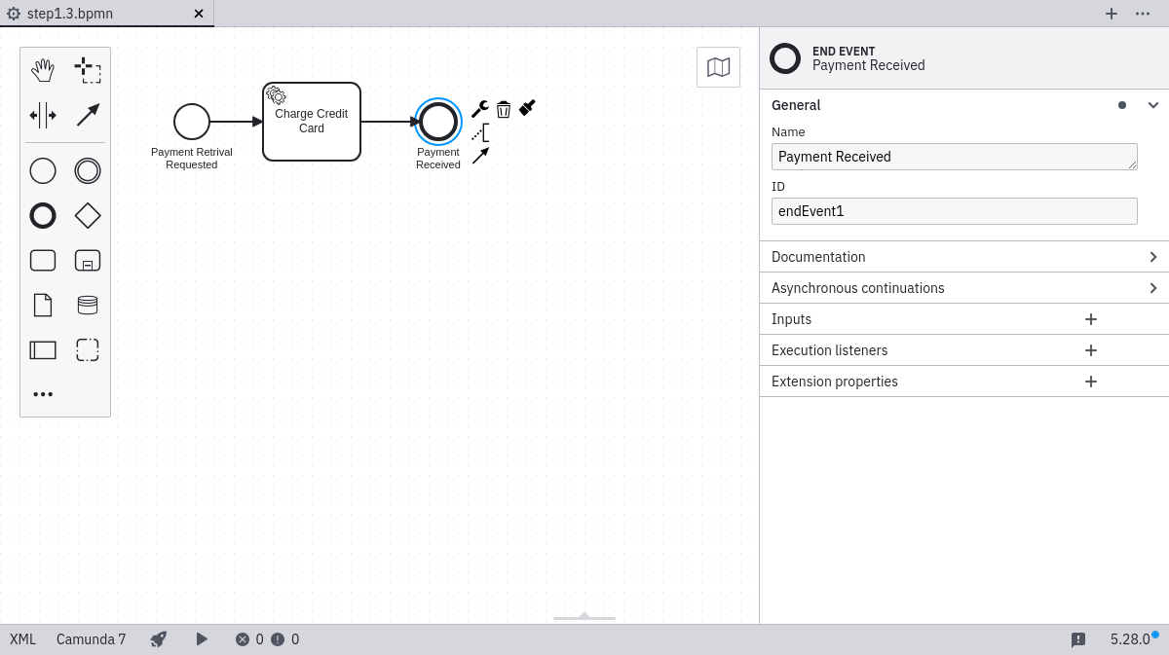Open the tab bar more options menu
Screen dimensions: 1169x655
coord(1143,14)
